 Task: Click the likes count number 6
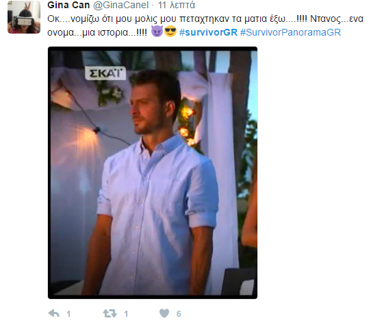click(179, 314)
